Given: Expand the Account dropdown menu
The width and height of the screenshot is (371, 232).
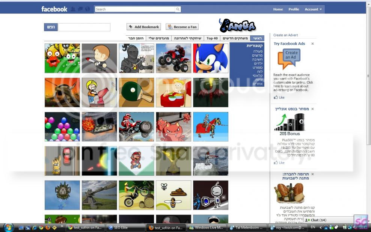Looking at the screenshot, I should coord(313,9).
